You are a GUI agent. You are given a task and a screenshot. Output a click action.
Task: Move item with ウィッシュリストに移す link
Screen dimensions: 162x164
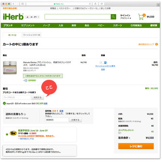pyautogui.click(x=105, y=66)
